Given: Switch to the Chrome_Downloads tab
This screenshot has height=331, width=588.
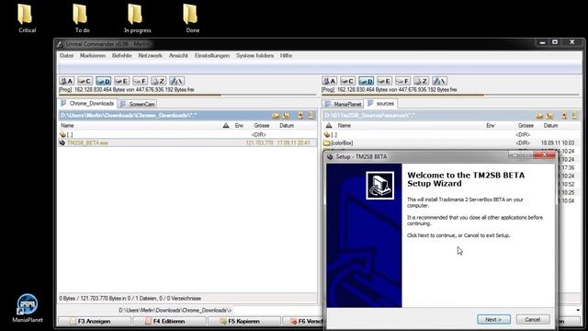Looking at the screenshot, I should click(87, 104).
